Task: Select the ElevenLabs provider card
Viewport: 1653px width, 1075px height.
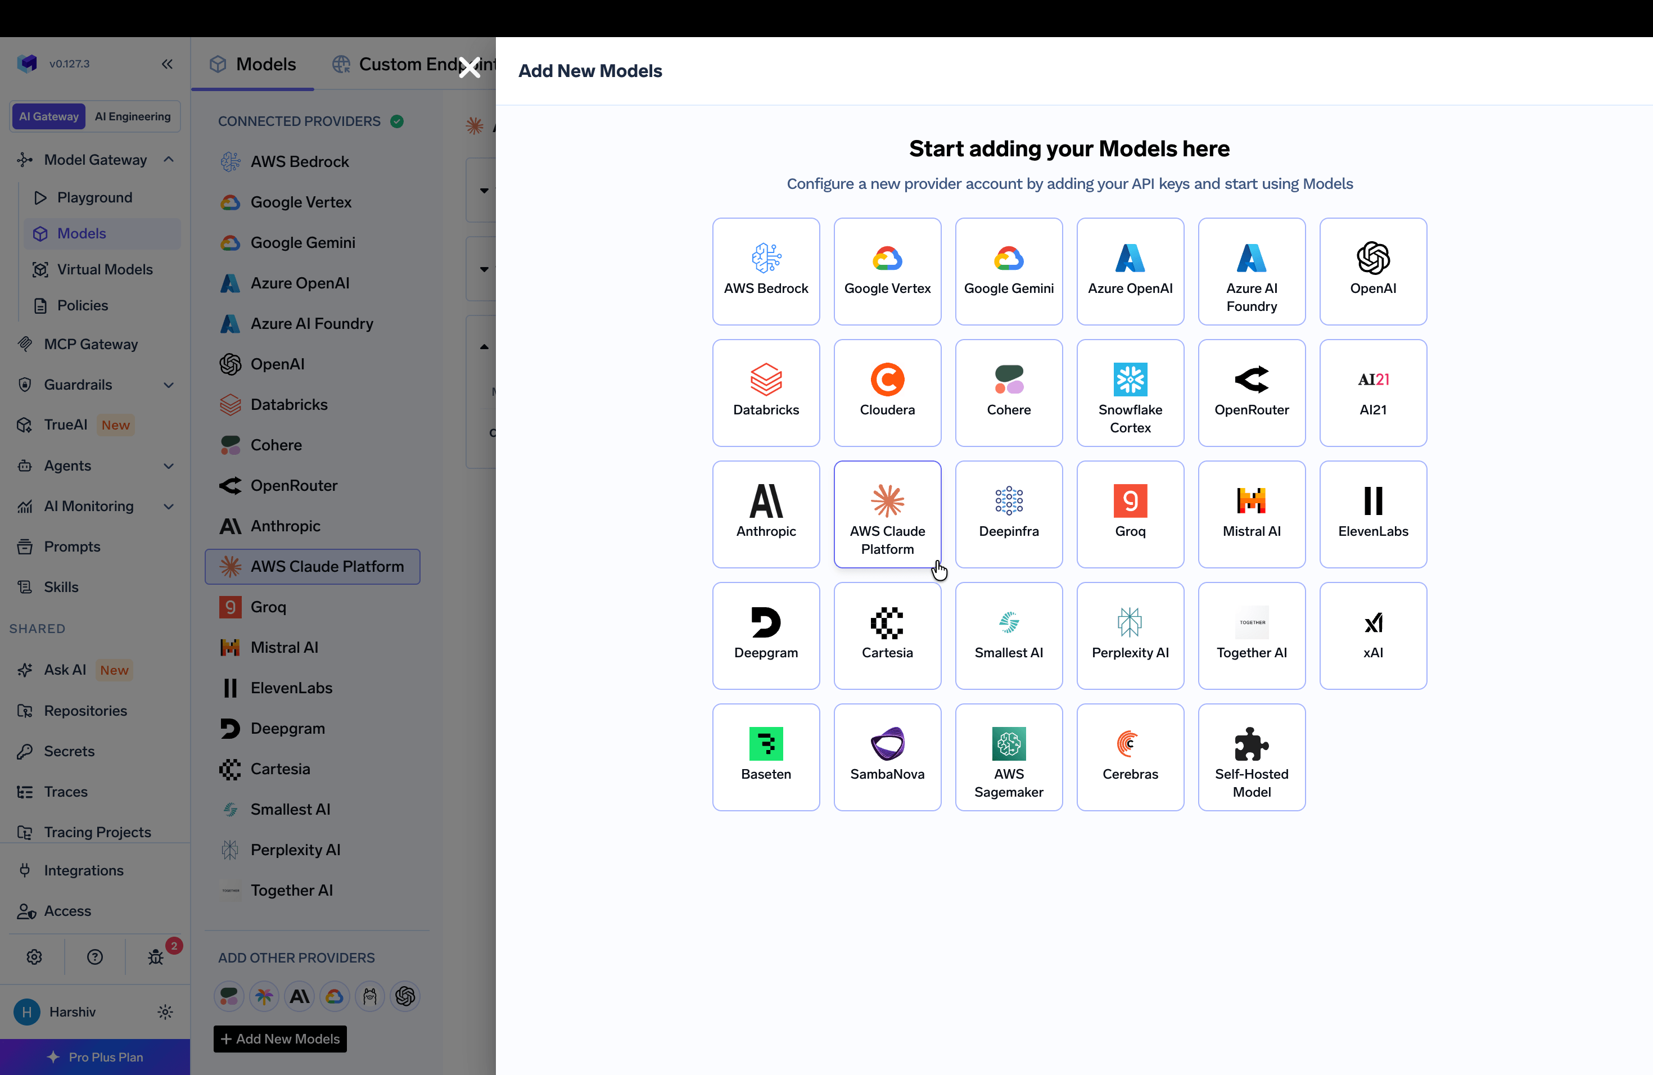Action: point(1373,514)
